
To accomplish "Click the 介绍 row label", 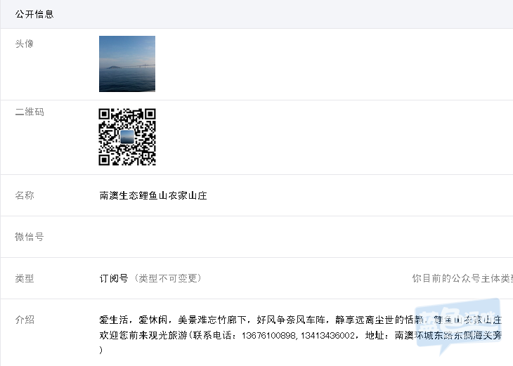I will tap(25, 320).
